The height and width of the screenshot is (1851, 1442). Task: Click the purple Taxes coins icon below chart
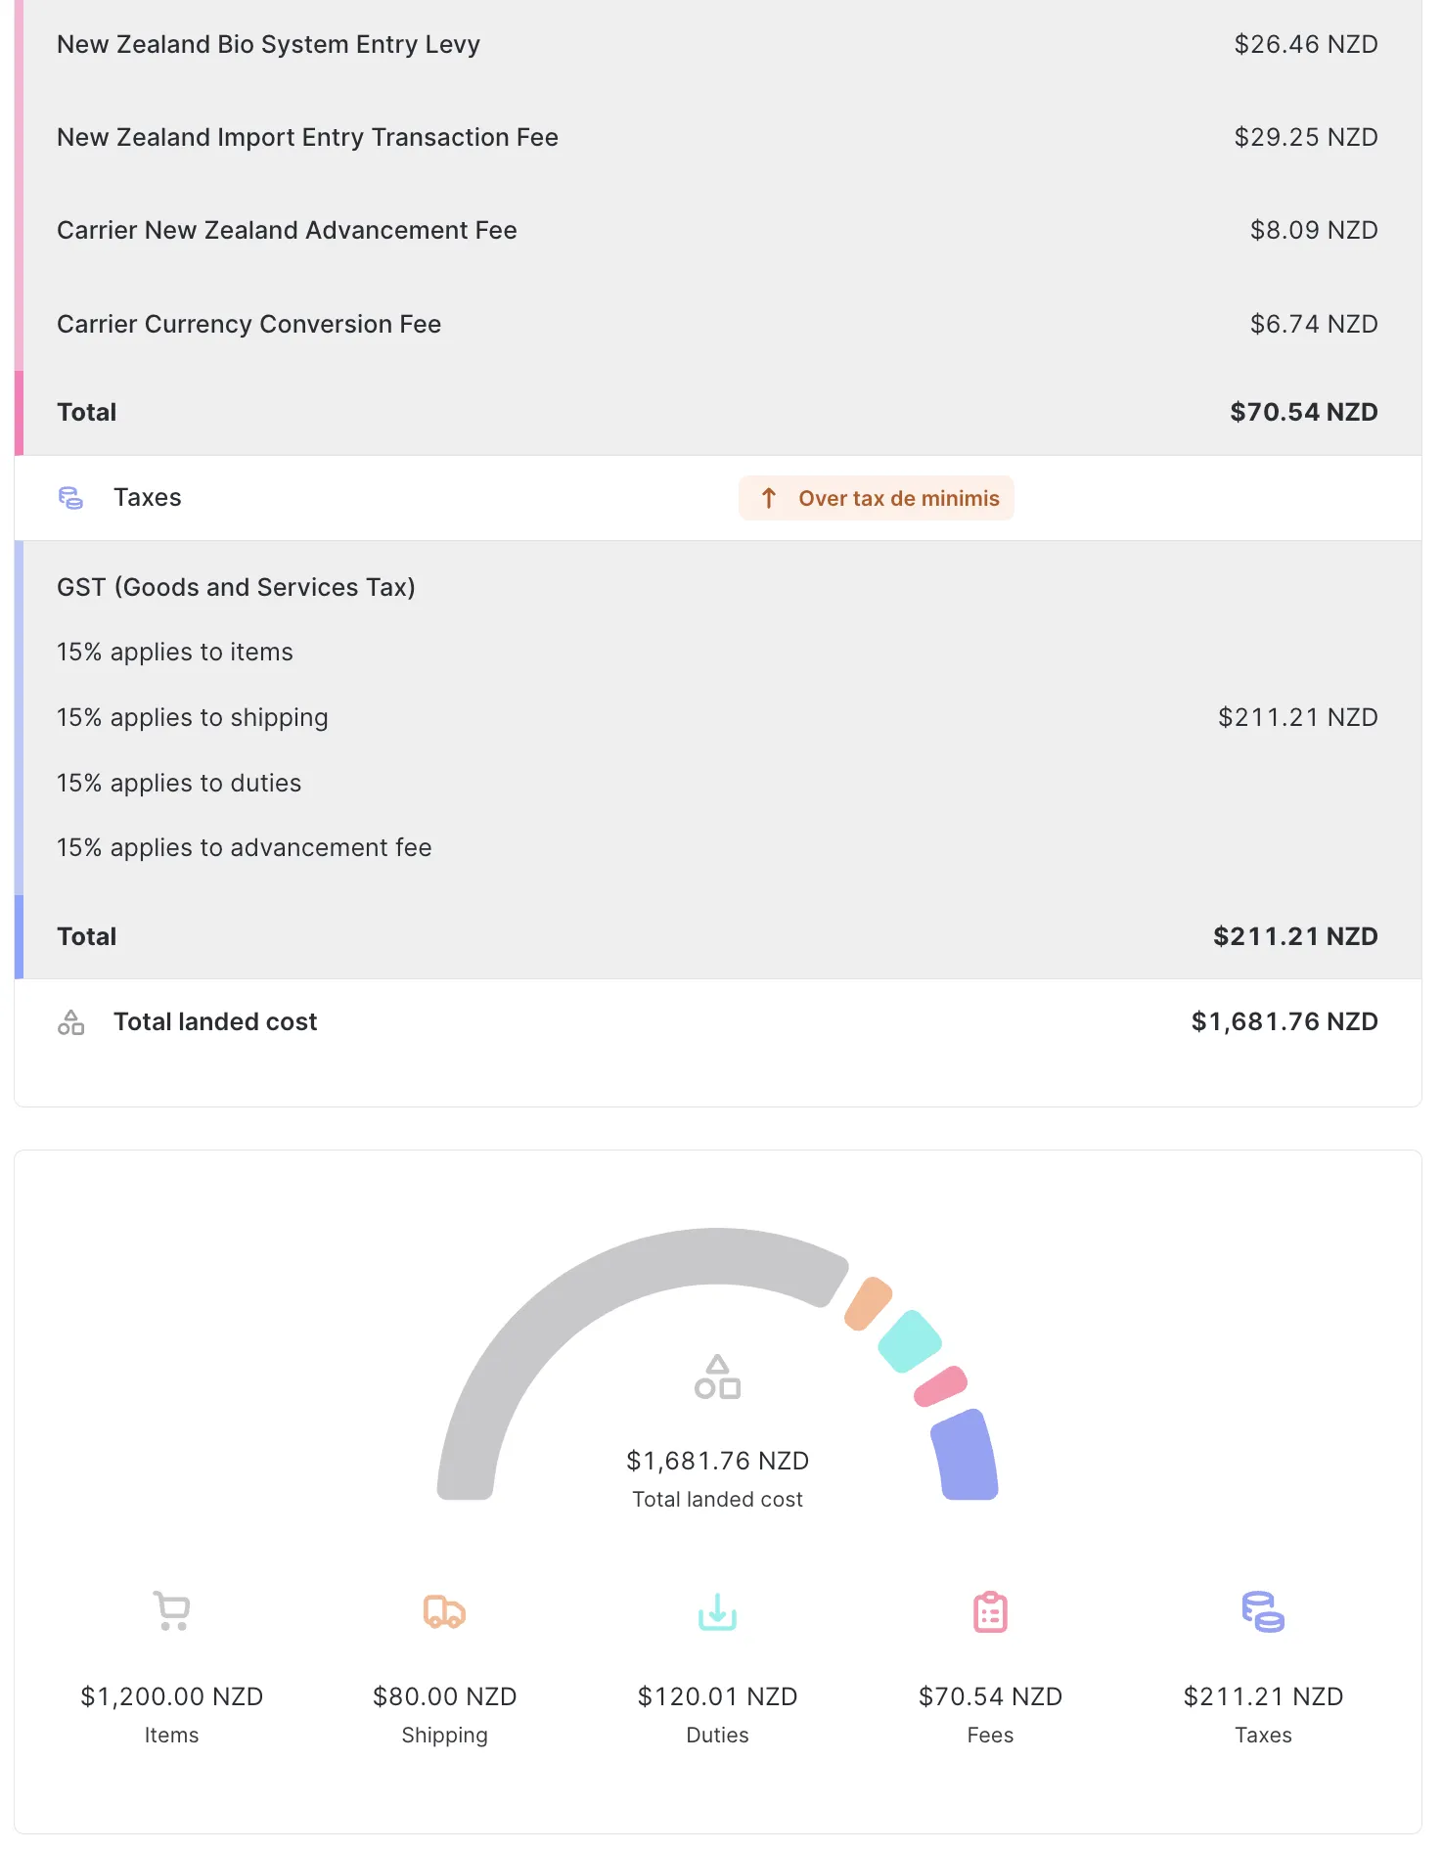coord(1263,1611)
